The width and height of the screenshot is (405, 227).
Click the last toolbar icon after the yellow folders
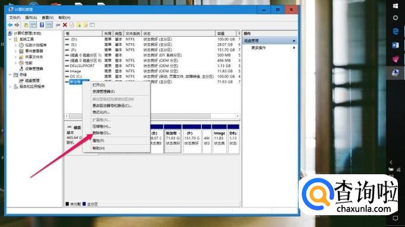point(92,25)
